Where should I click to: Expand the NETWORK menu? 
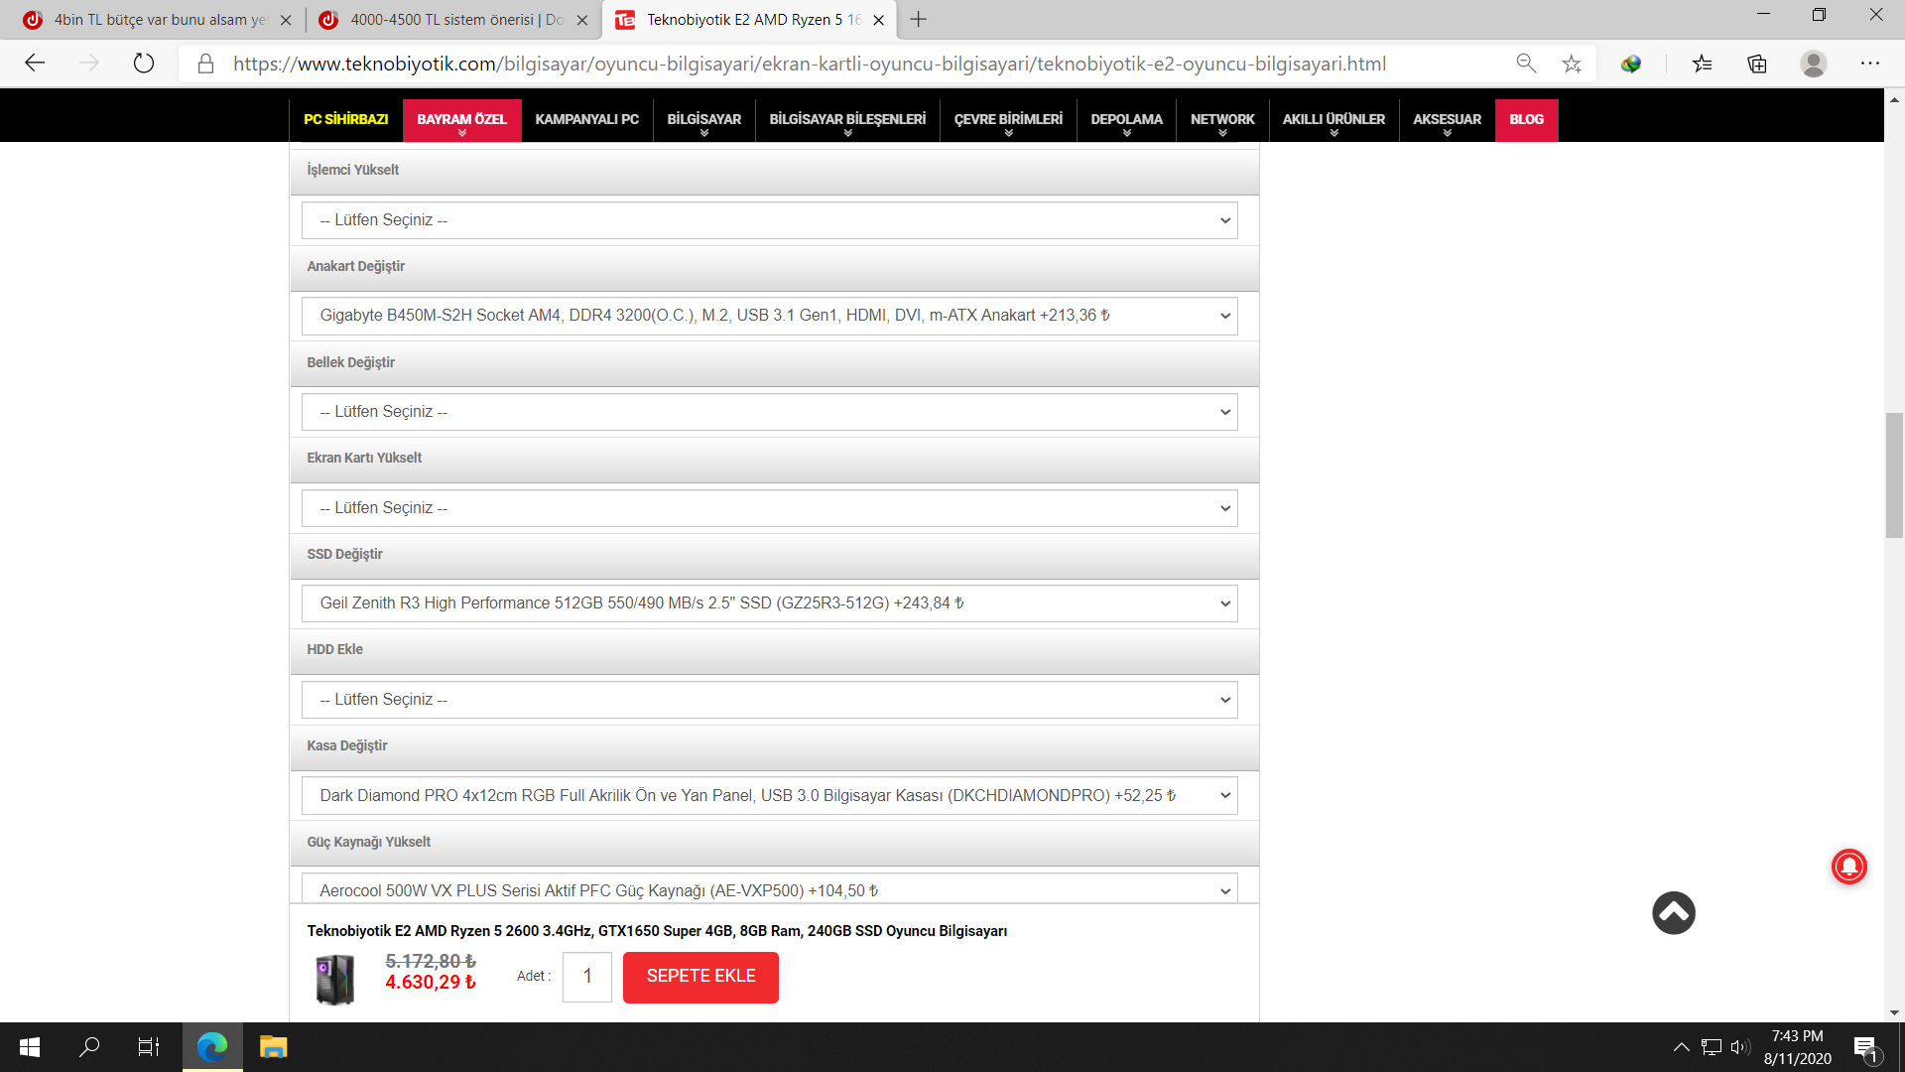[1222, 120]
